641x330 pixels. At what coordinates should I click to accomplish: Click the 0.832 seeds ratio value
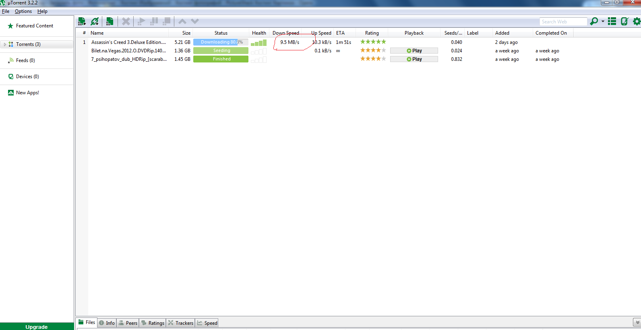click(x=457, y=59)
